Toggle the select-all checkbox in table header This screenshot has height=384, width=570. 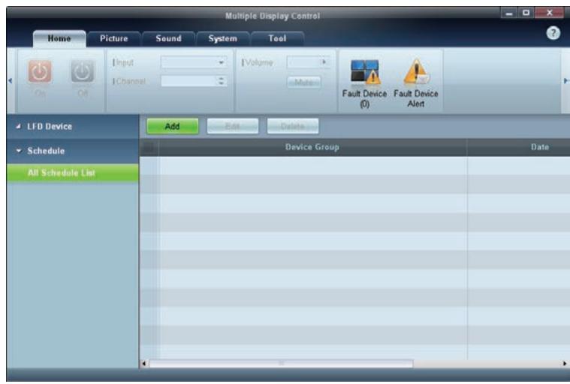pyautogui.click(x=149, y=148)
